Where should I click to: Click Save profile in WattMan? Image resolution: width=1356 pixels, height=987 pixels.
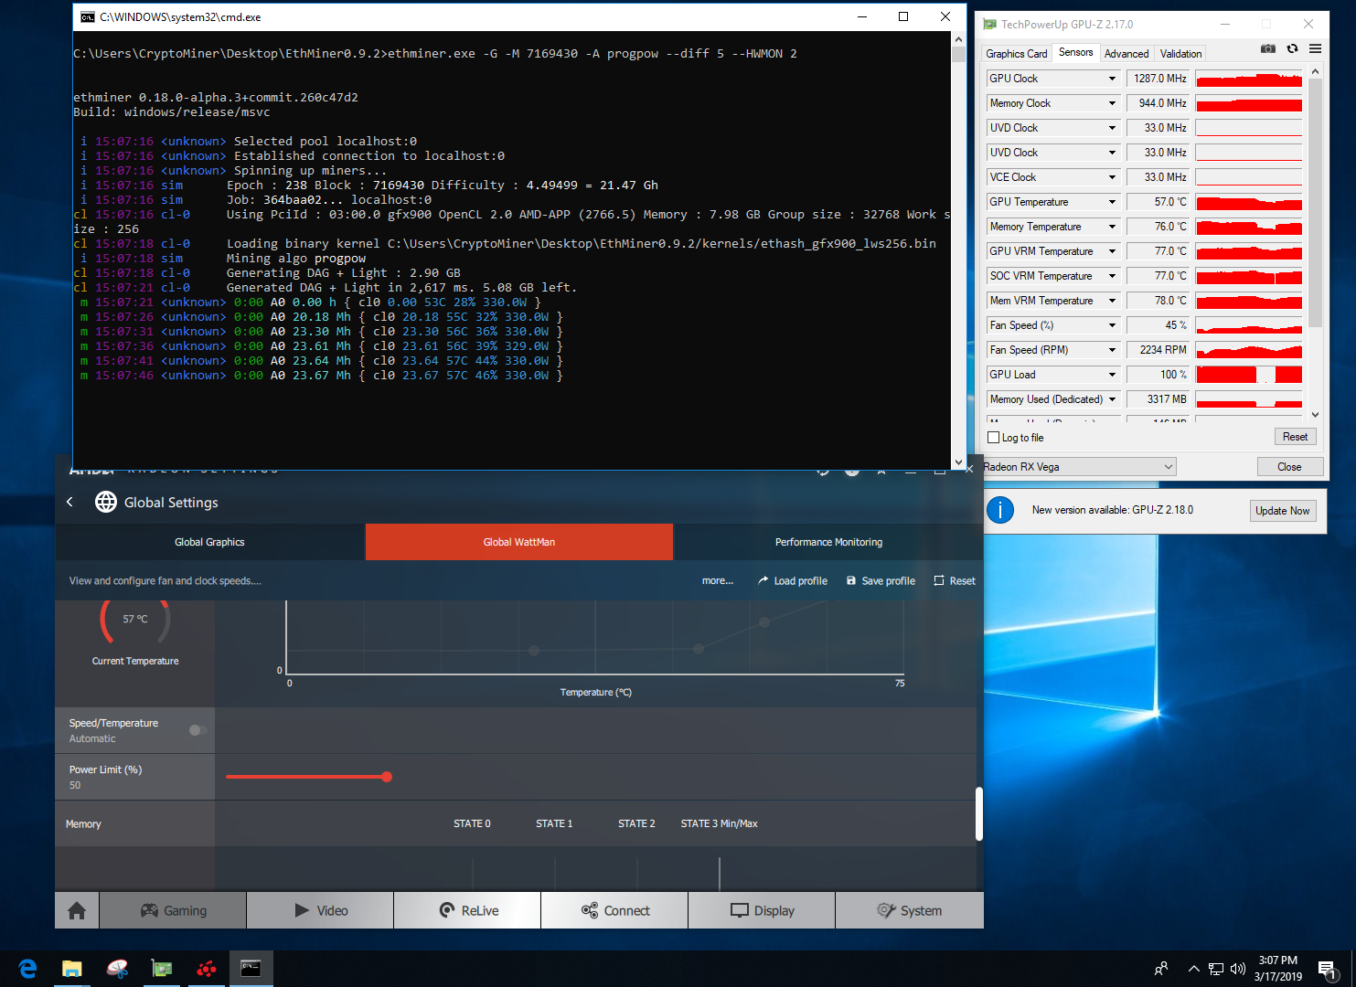coord(881,580)
